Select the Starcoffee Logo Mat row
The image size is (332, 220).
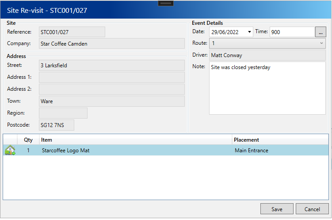coord(133,151)
